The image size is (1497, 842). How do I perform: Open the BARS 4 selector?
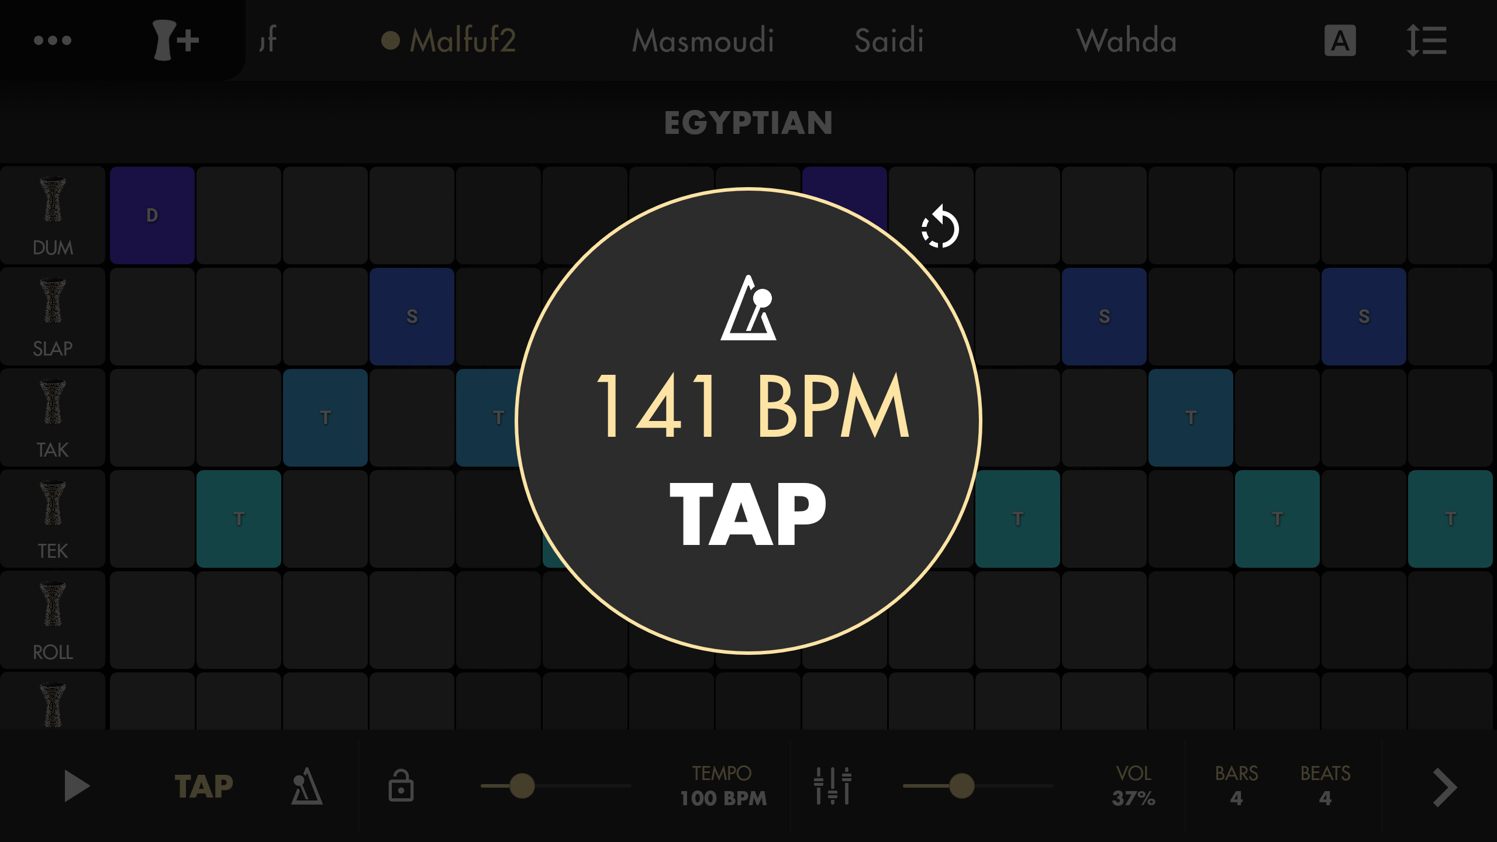click(x=1236, y=786)
